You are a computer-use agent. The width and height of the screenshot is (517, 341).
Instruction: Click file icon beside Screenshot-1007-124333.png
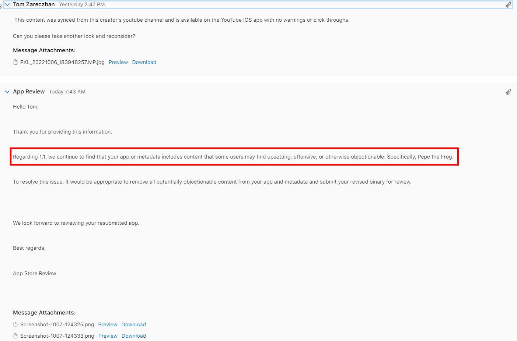coord(15,336)
